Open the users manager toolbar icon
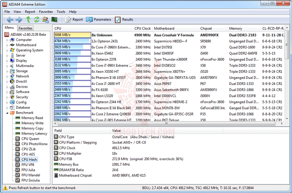292x193 pixels. (x=45, y=20)
